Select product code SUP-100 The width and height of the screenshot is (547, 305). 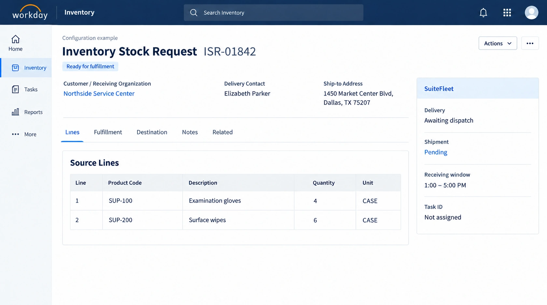coord(120,201)
